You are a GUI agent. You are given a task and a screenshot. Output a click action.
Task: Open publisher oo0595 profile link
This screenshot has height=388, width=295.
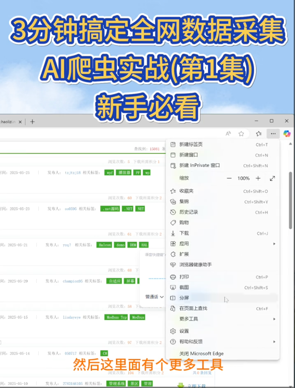tap(71, 209)
